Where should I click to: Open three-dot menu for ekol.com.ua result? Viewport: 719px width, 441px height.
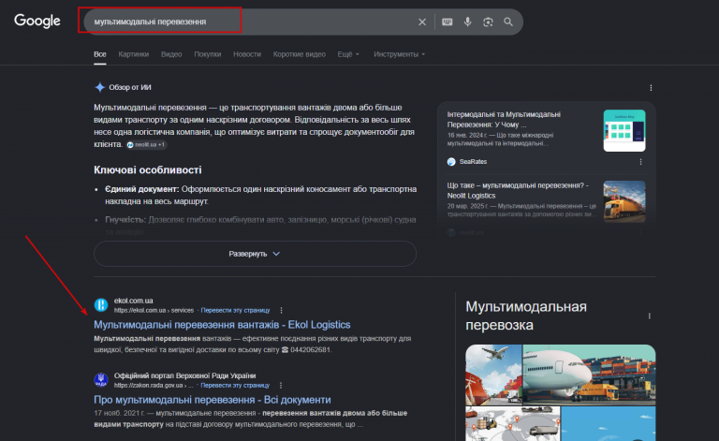(281, 310)
